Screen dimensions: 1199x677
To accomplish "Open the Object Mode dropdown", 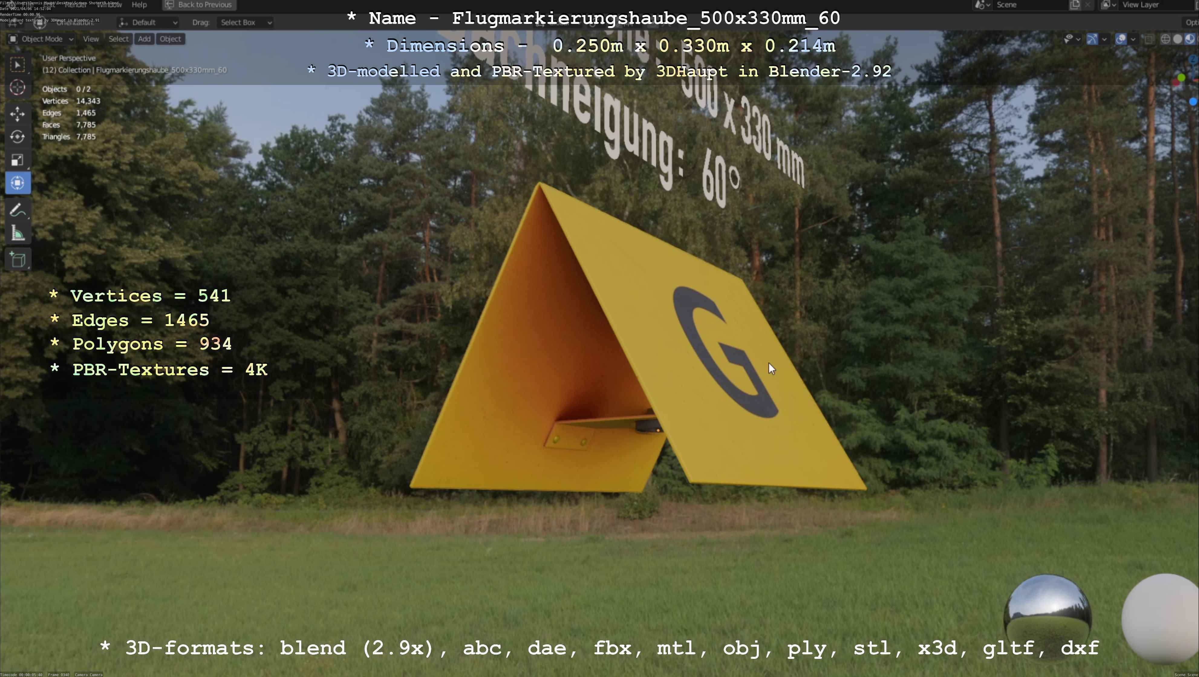I will [x=41, y=39].
